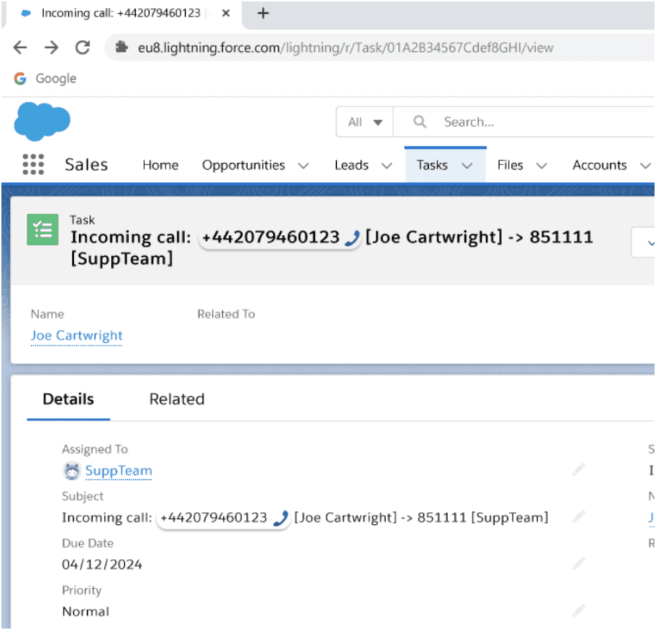656x630 pixels.
Task: Click the extension puzzle icon in address bar
Action: [x=121, y=47]
